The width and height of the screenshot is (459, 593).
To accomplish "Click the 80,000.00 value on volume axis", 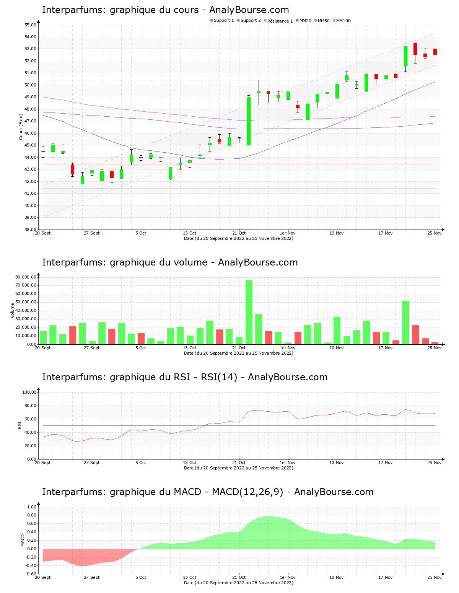I will pyautogui.click(x=26, y=277).
